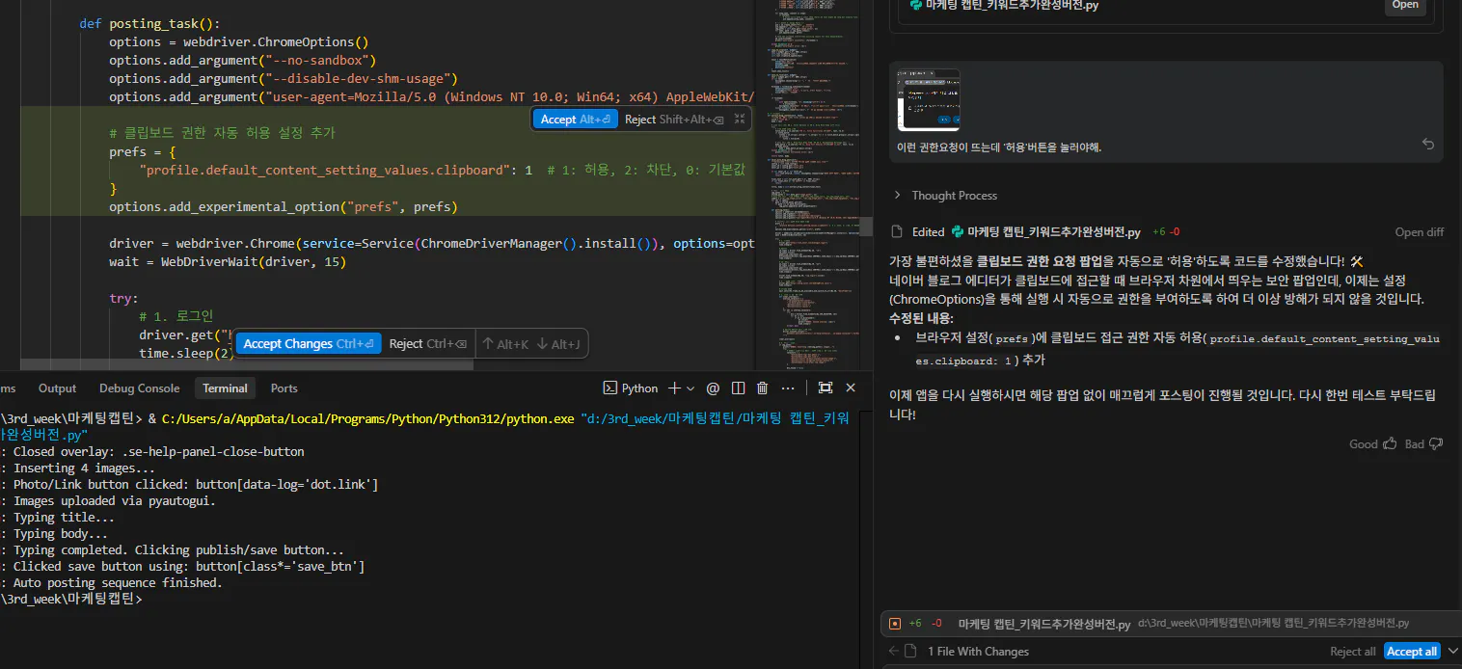
Task: Split the terminal with the split icon
Action: [x=738, y=388]
